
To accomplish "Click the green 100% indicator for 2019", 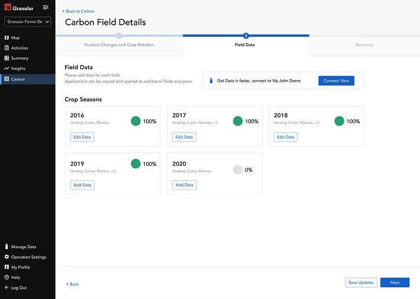I will click(136, 163).
